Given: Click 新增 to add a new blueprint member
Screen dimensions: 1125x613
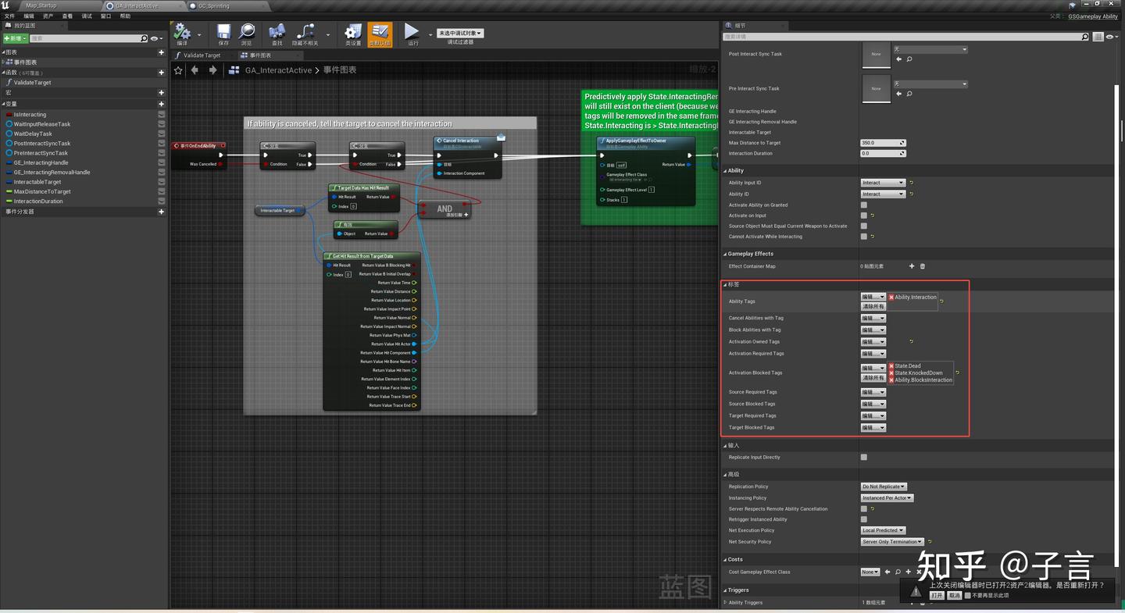Looking at the screenshot, I should click(x=14, y=37).
